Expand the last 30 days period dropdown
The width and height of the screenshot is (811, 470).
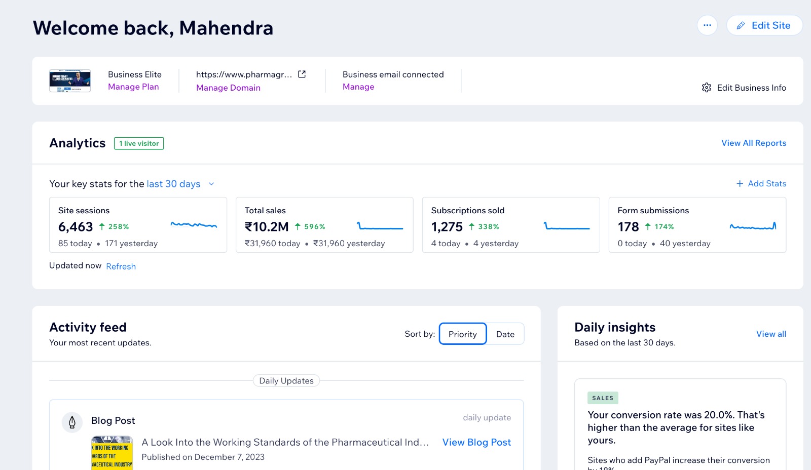(x=211, y=184)
